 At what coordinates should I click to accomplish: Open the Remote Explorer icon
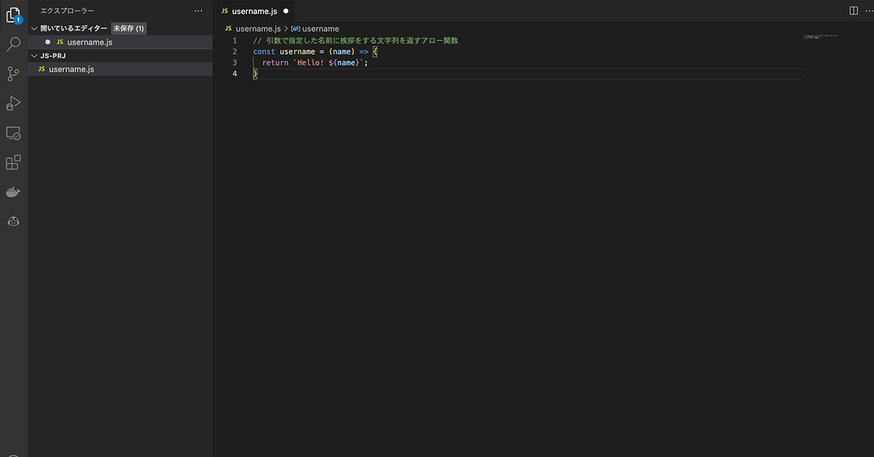point(13,134)
